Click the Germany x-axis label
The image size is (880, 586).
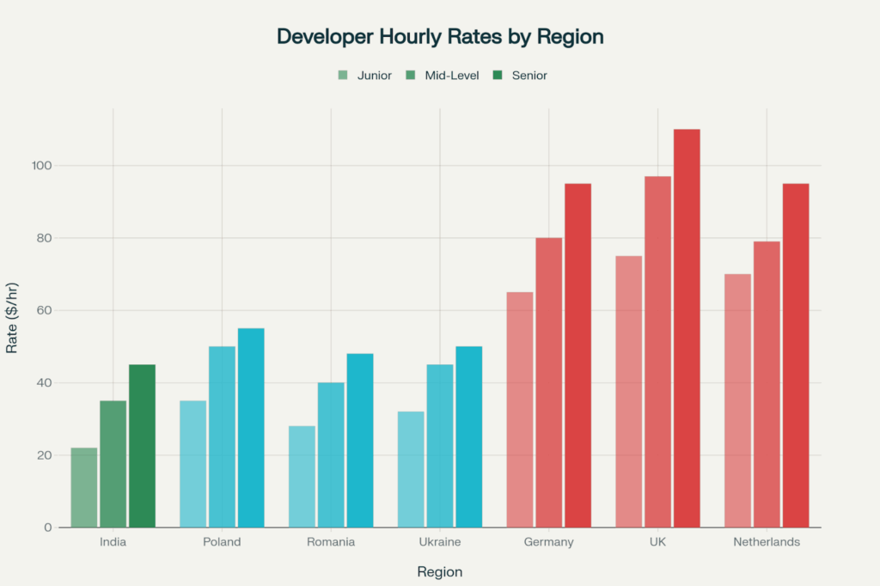pyautogui.click(x=548, y=542)
